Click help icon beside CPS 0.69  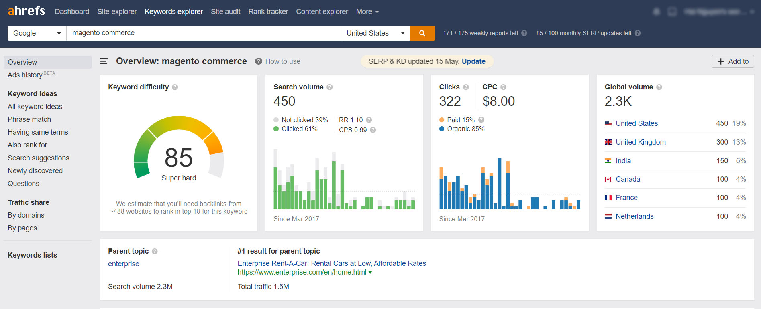(373, 130)
